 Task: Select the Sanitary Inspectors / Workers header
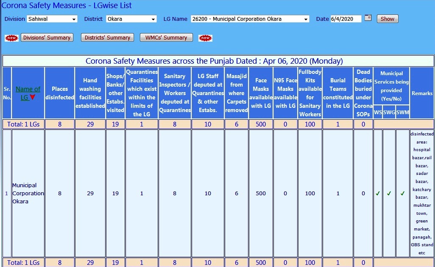coord(175,93)
